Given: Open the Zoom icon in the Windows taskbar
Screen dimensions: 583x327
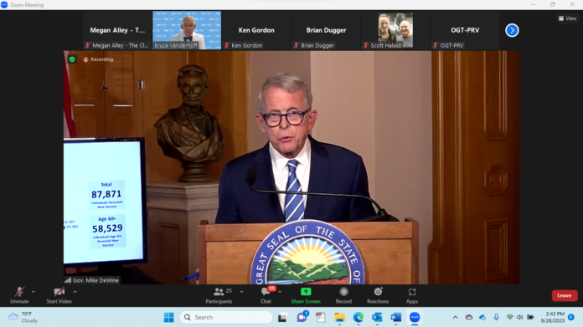Looking at the screenshot, I should (x=415, y=317).
